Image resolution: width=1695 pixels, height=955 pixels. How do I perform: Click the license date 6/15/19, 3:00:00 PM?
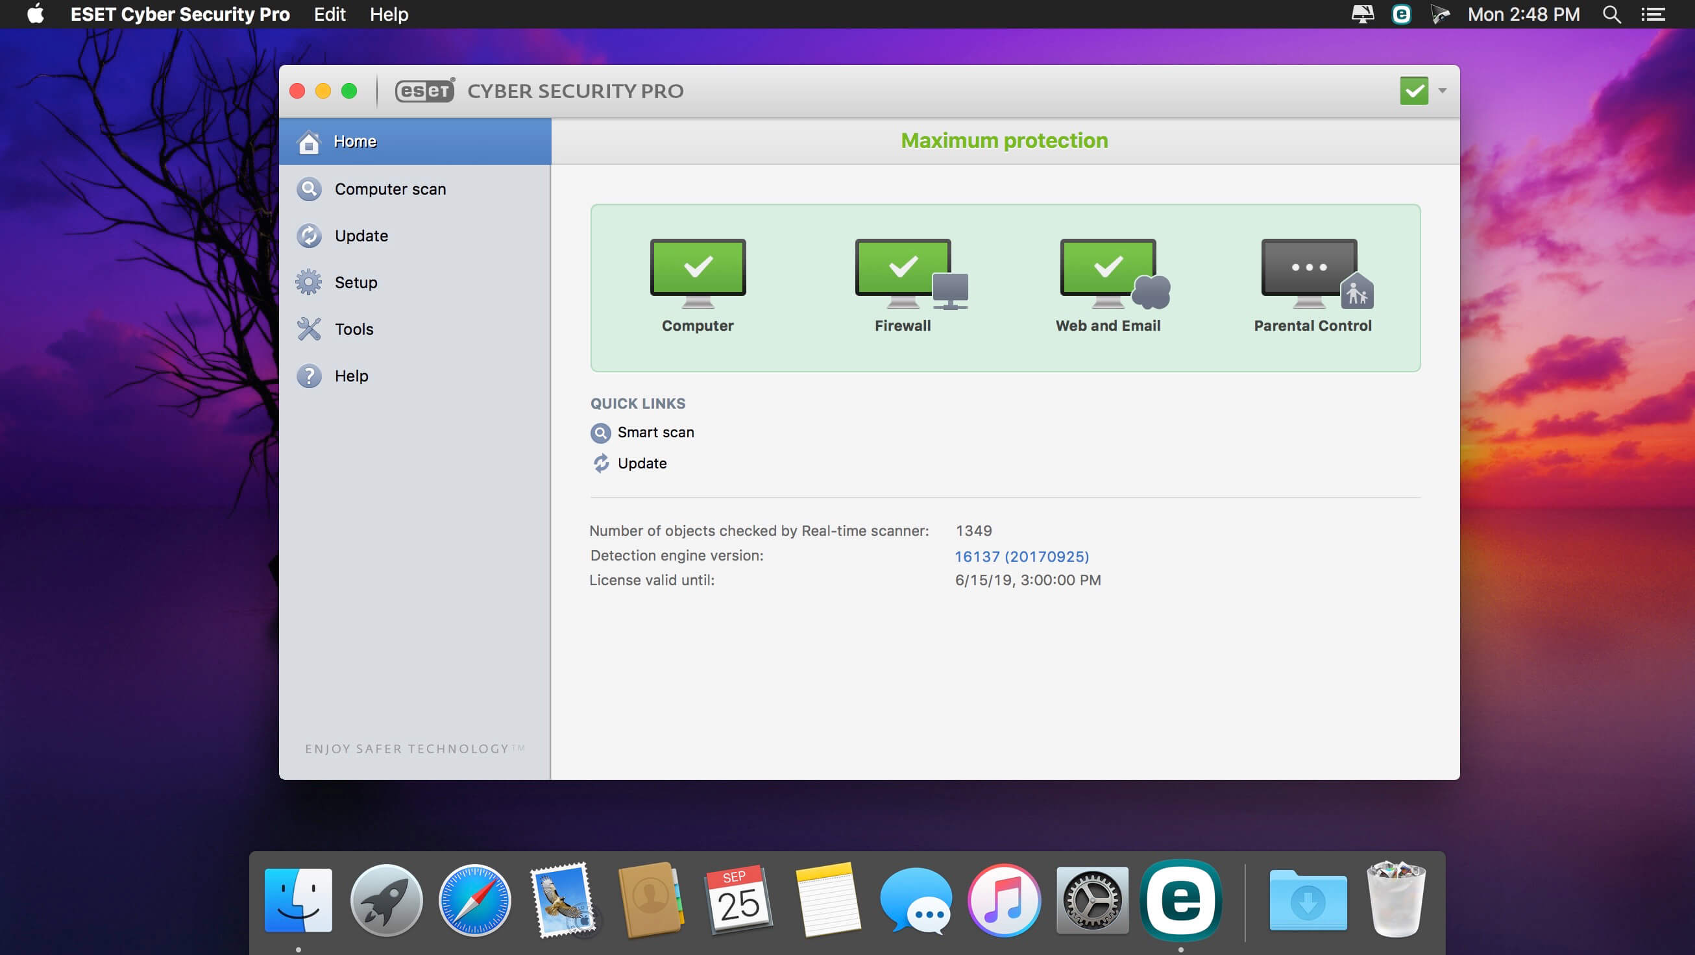pyautogui.click(x=1028, y=580)
